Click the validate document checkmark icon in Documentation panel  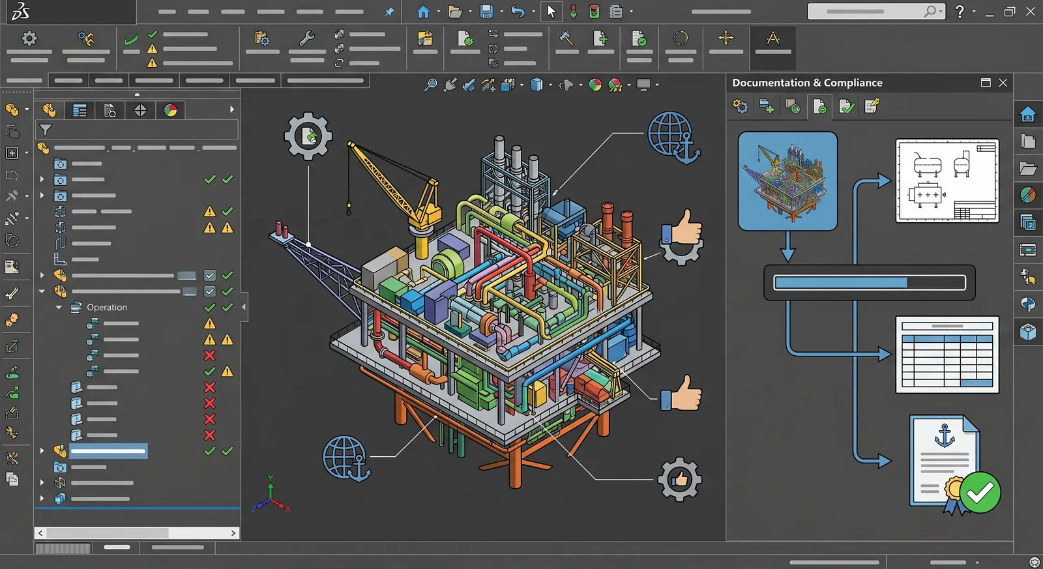tap(847, 106)
